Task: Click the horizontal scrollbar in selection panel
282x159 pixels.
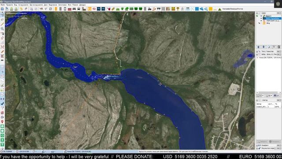Action: [x=269, y=92]
